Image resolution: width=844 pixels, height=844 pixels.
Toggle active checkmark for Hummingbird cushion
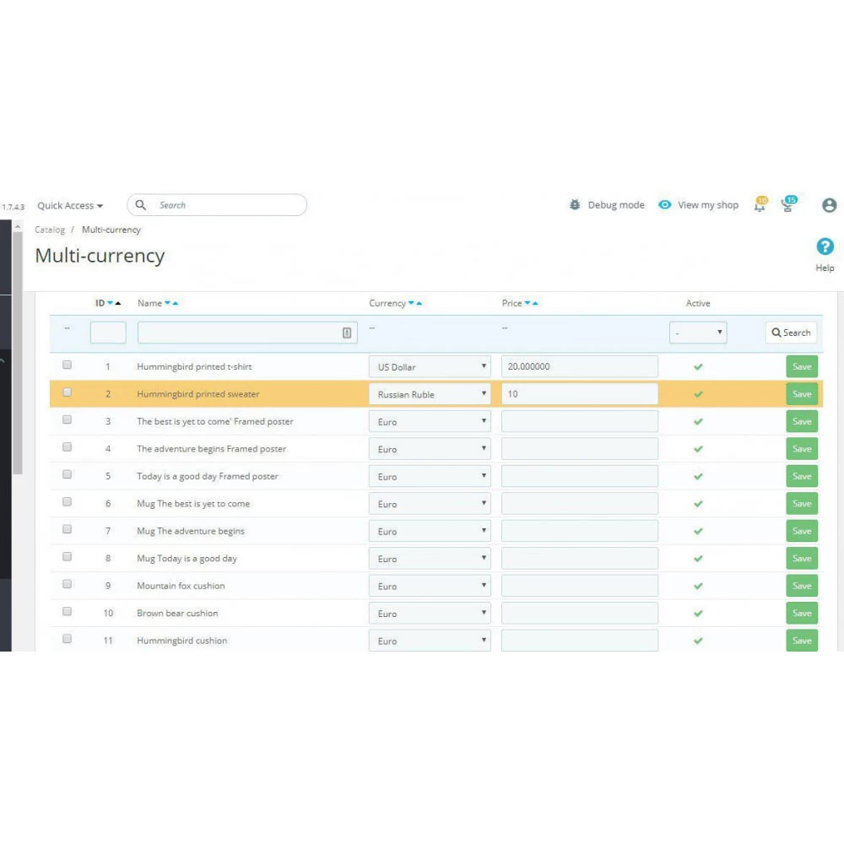tap(698, 641)
